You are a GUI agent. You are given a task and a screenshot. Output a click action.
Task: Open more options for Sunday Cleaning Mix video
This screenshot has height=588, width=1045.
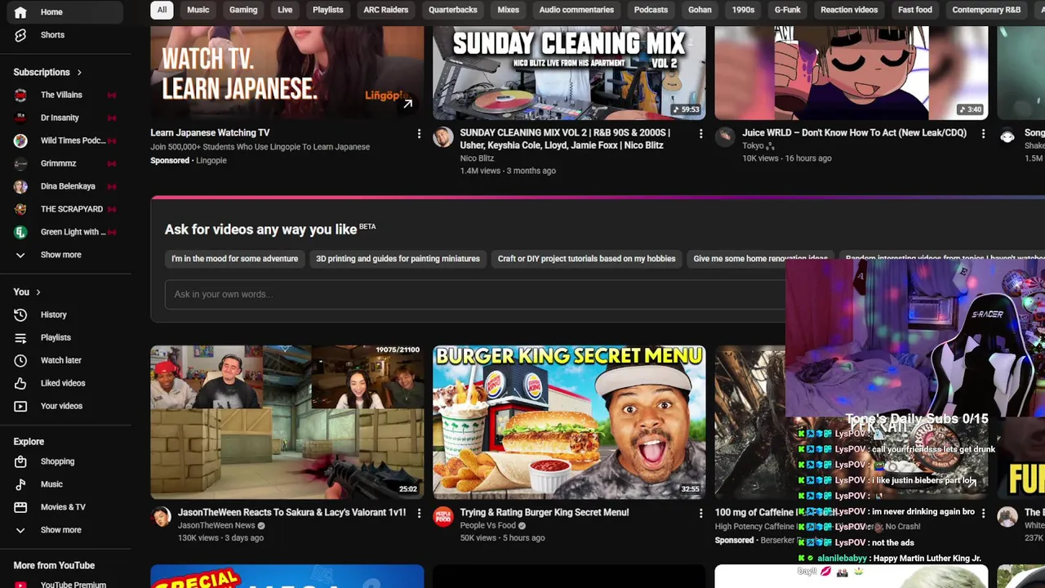700,133
